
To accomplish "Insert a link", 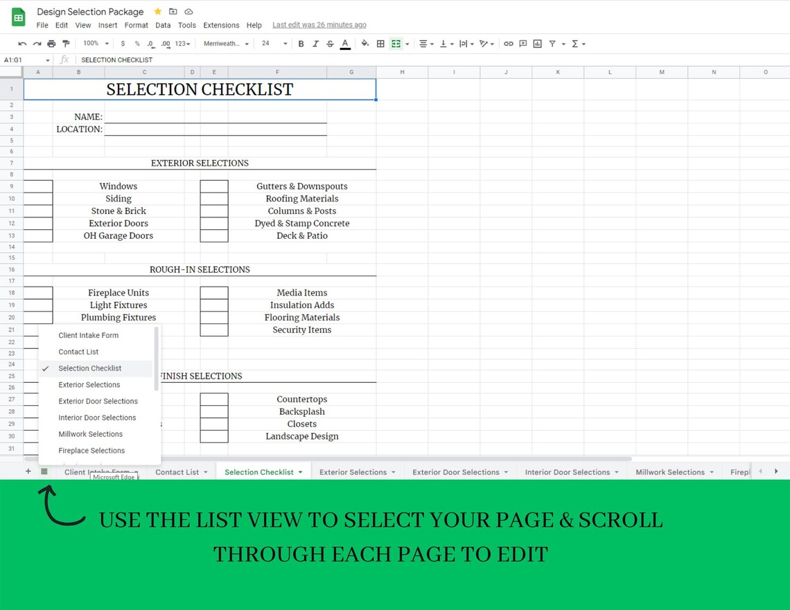I will click(509, 44).
